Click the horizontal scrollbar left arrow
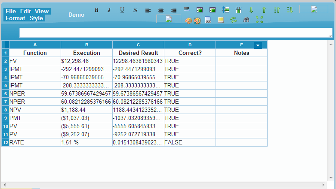336x189 pixels. click(x=5, y=185)
